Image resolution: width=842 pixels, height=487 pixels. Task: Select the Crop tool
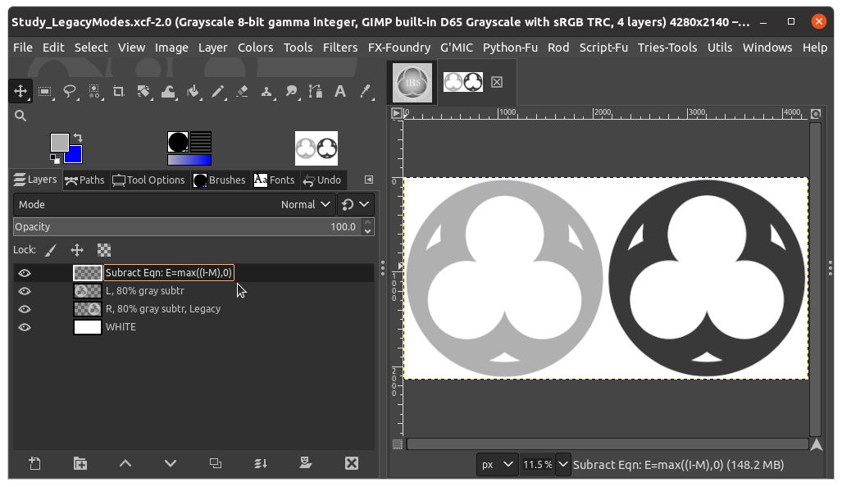[118, 91]
